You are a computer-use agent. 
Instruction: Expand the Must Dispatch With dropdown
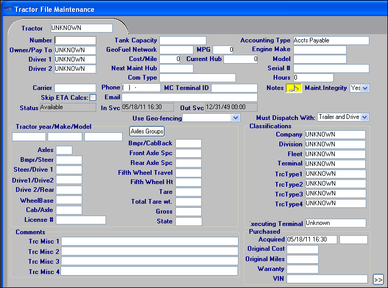pyautogui.click(x=365, y=117)
